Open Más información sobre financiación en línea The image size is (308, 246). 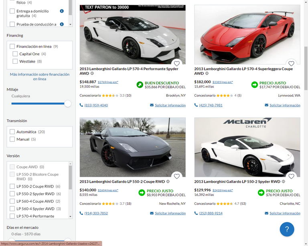pos(40,77)
